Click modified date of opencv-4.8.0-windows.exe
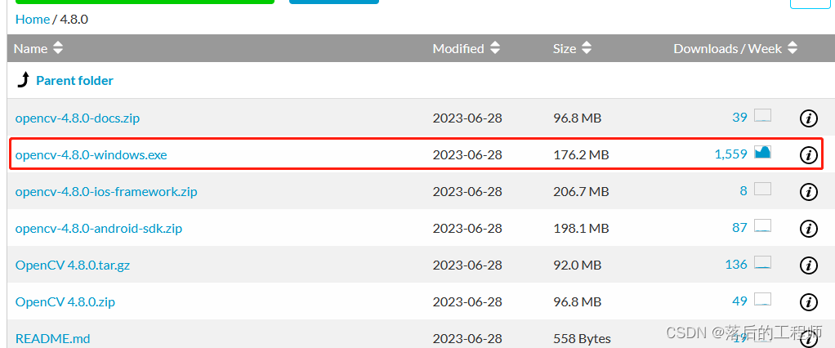 [x=467, y=155]
